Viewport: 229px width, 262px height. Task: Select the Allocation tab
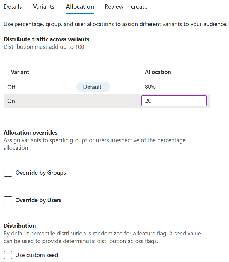(80, 6)
